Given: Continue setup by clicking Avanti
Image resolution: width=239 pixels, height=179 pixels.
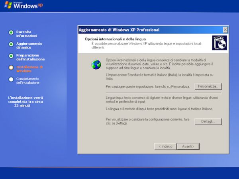Looking at the screenshot, I should [188, 146].
